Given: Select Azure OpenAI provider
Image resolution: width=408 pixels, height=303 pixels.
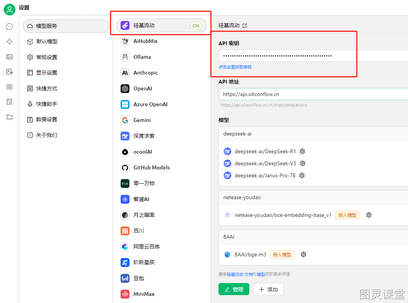Looking at the screenshot, I should point(161,104).
